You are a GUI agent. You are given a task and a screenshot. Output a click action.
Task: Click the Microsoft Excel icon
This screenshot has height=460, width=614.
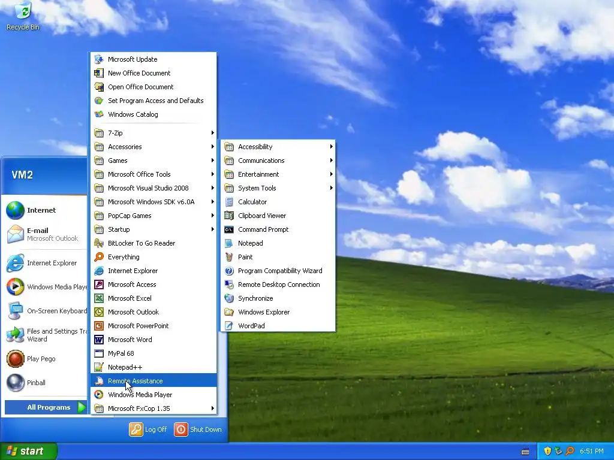(x=99, y=298)
